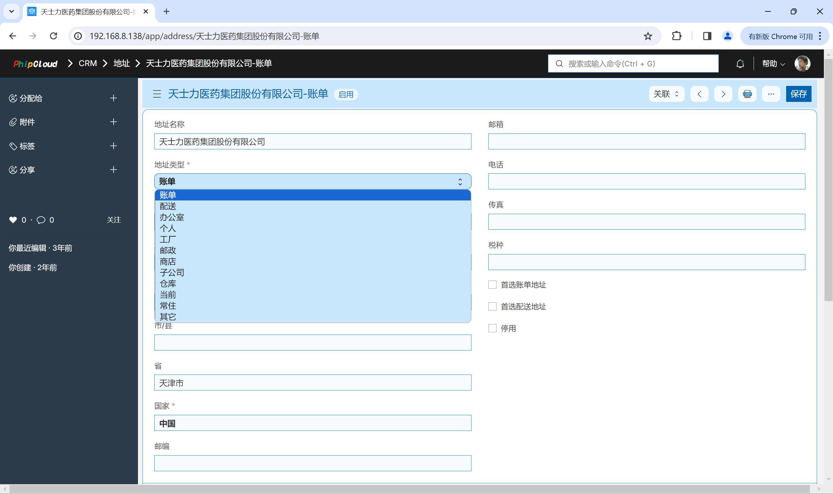Open the Chrome tab search dropdown
The height and width of the screenshot is (494, 833).
(12, 12)
